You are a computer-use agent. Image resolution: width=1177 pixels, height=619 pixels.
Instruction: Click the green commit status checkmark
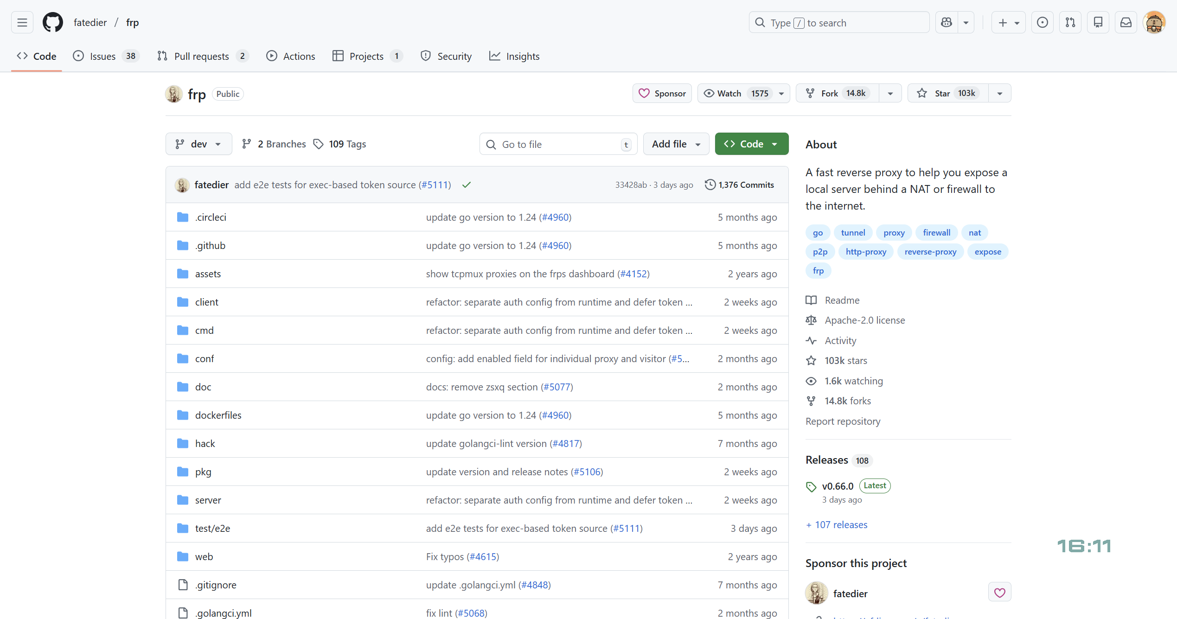(467, 185)
